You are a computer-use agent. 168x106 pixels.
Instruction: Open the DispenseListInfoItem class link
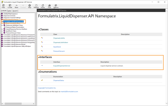(x=61, y=42)
